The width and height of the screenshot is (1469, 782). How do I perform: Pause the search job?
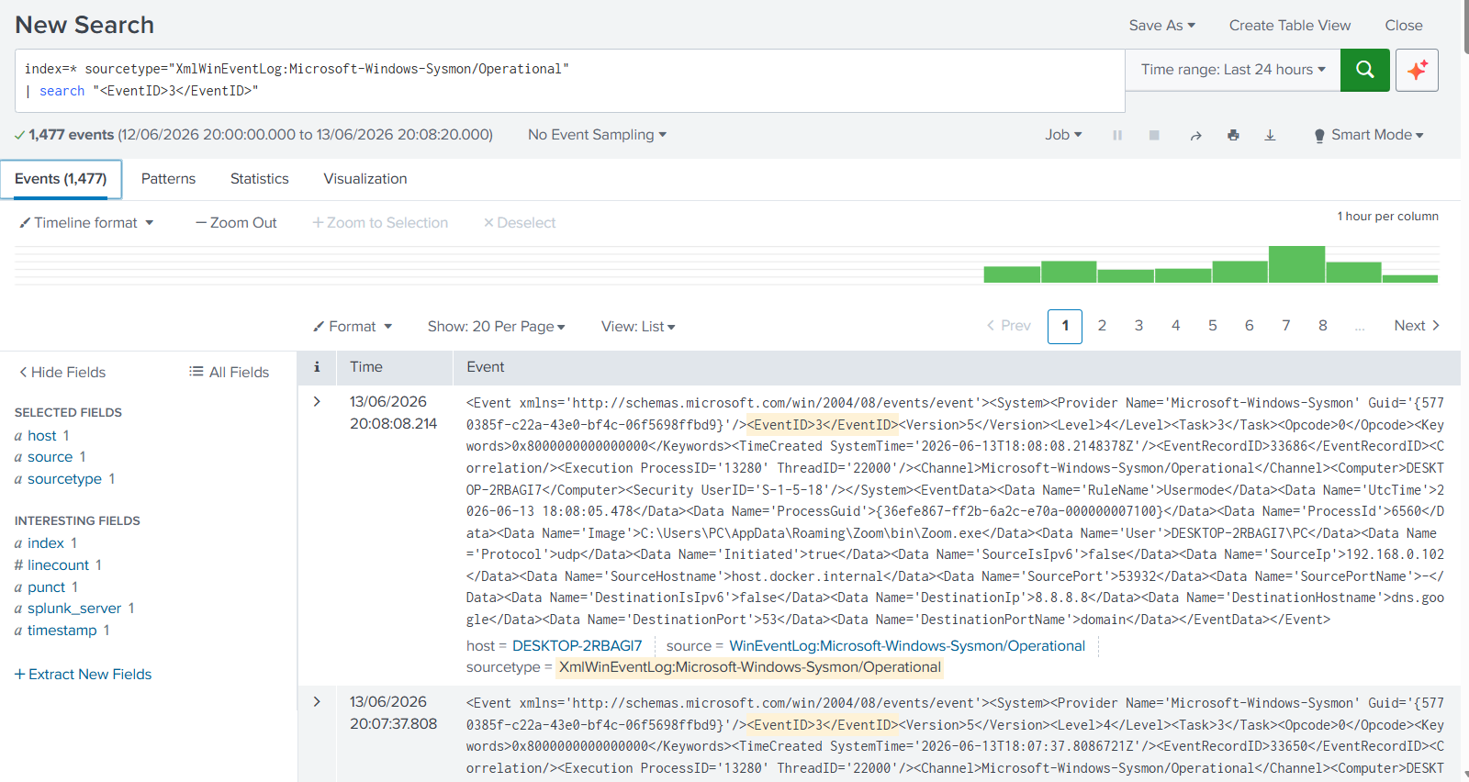point(1117,135)
